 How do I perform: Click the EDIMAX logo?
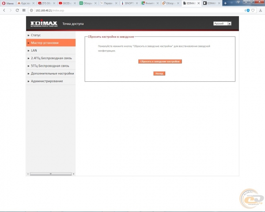coord(44,23)
